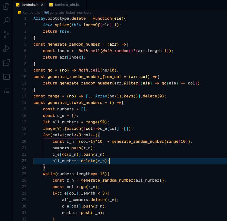Click the JS file icon on tambola.js tab
The width and height of the screenshot is (227, 221).
click(18, 5)
